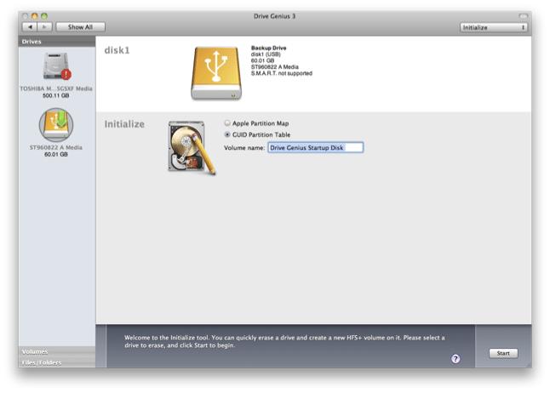Select GUID Partition Table radio button
Viewport: 550px width, 393px height.
(x=227, y=134)
